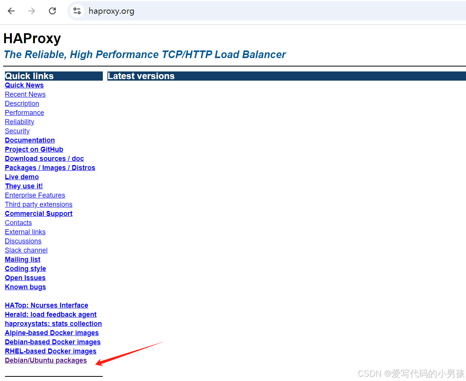Open the Documentation link
Image resolution: width=466 pixels, height=381 pixels.
30,140
